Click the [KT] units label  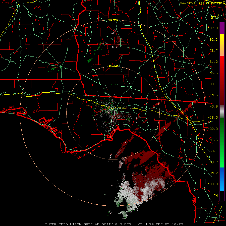click(x=214, y=17)
